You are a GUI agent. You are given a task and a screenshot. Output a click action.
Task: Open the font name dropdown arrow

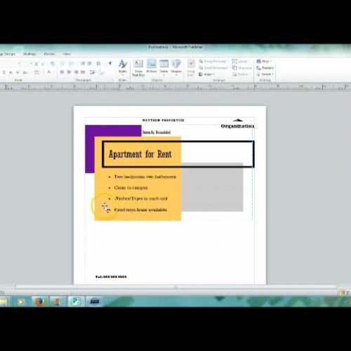pyautogui.click(x=19, y=63)
